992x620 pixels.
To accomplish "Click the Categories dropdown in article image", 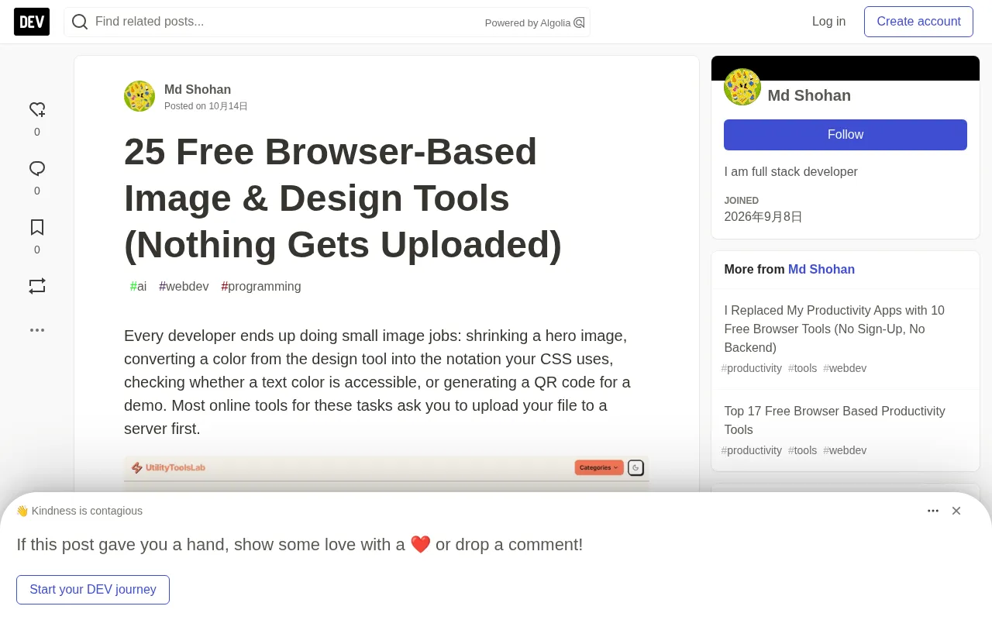I will click(x=599, y=467).
